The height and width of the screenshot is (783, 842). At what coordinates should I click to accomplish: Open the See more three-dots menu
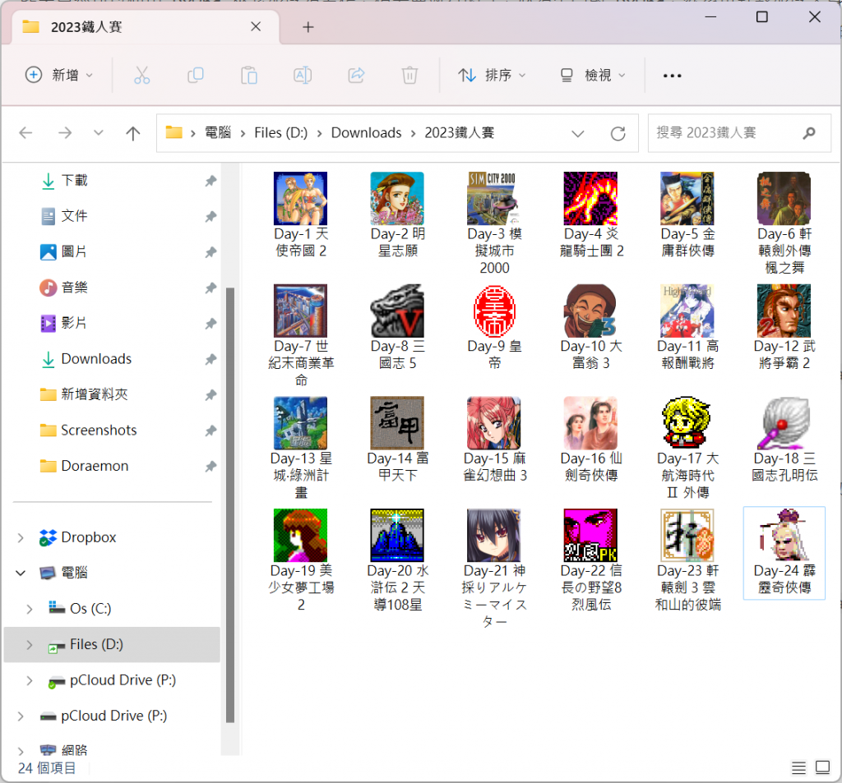click(x=673, y=76)
